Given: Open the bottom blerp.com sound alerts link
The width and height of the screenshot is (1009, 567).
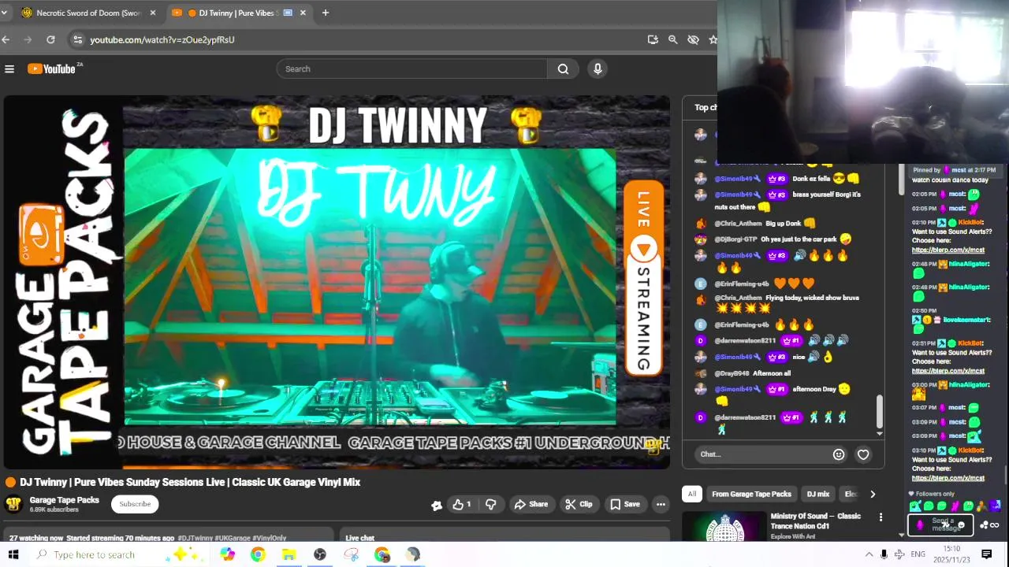Looking at the screenshot, I should [948, 478].
